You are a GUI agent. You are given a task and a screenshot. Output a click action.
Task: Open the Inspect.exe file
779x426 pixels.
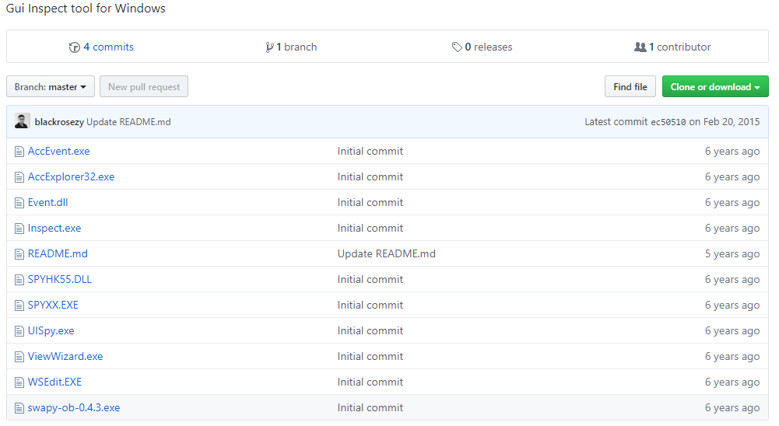[54, 229]
